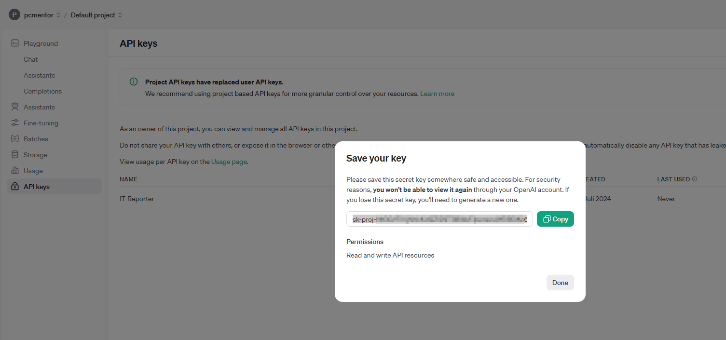Click the Permissions heading in dialog
The image size is (726, 340).
coord(365,242)
